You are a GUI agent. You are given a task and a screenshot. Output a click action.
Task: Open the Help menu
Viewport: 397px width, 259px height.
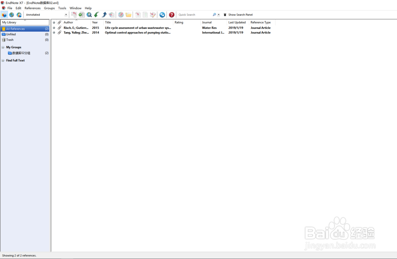pos(88,8)
